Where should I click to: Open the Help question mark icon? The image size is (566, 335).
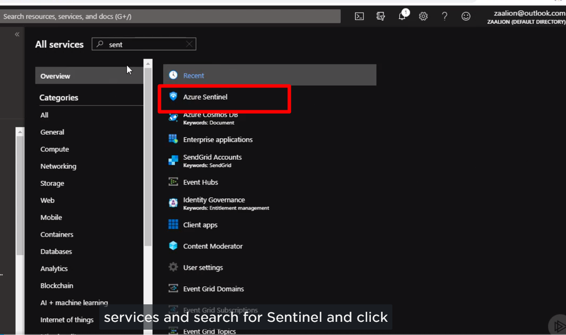click(445, 16)
